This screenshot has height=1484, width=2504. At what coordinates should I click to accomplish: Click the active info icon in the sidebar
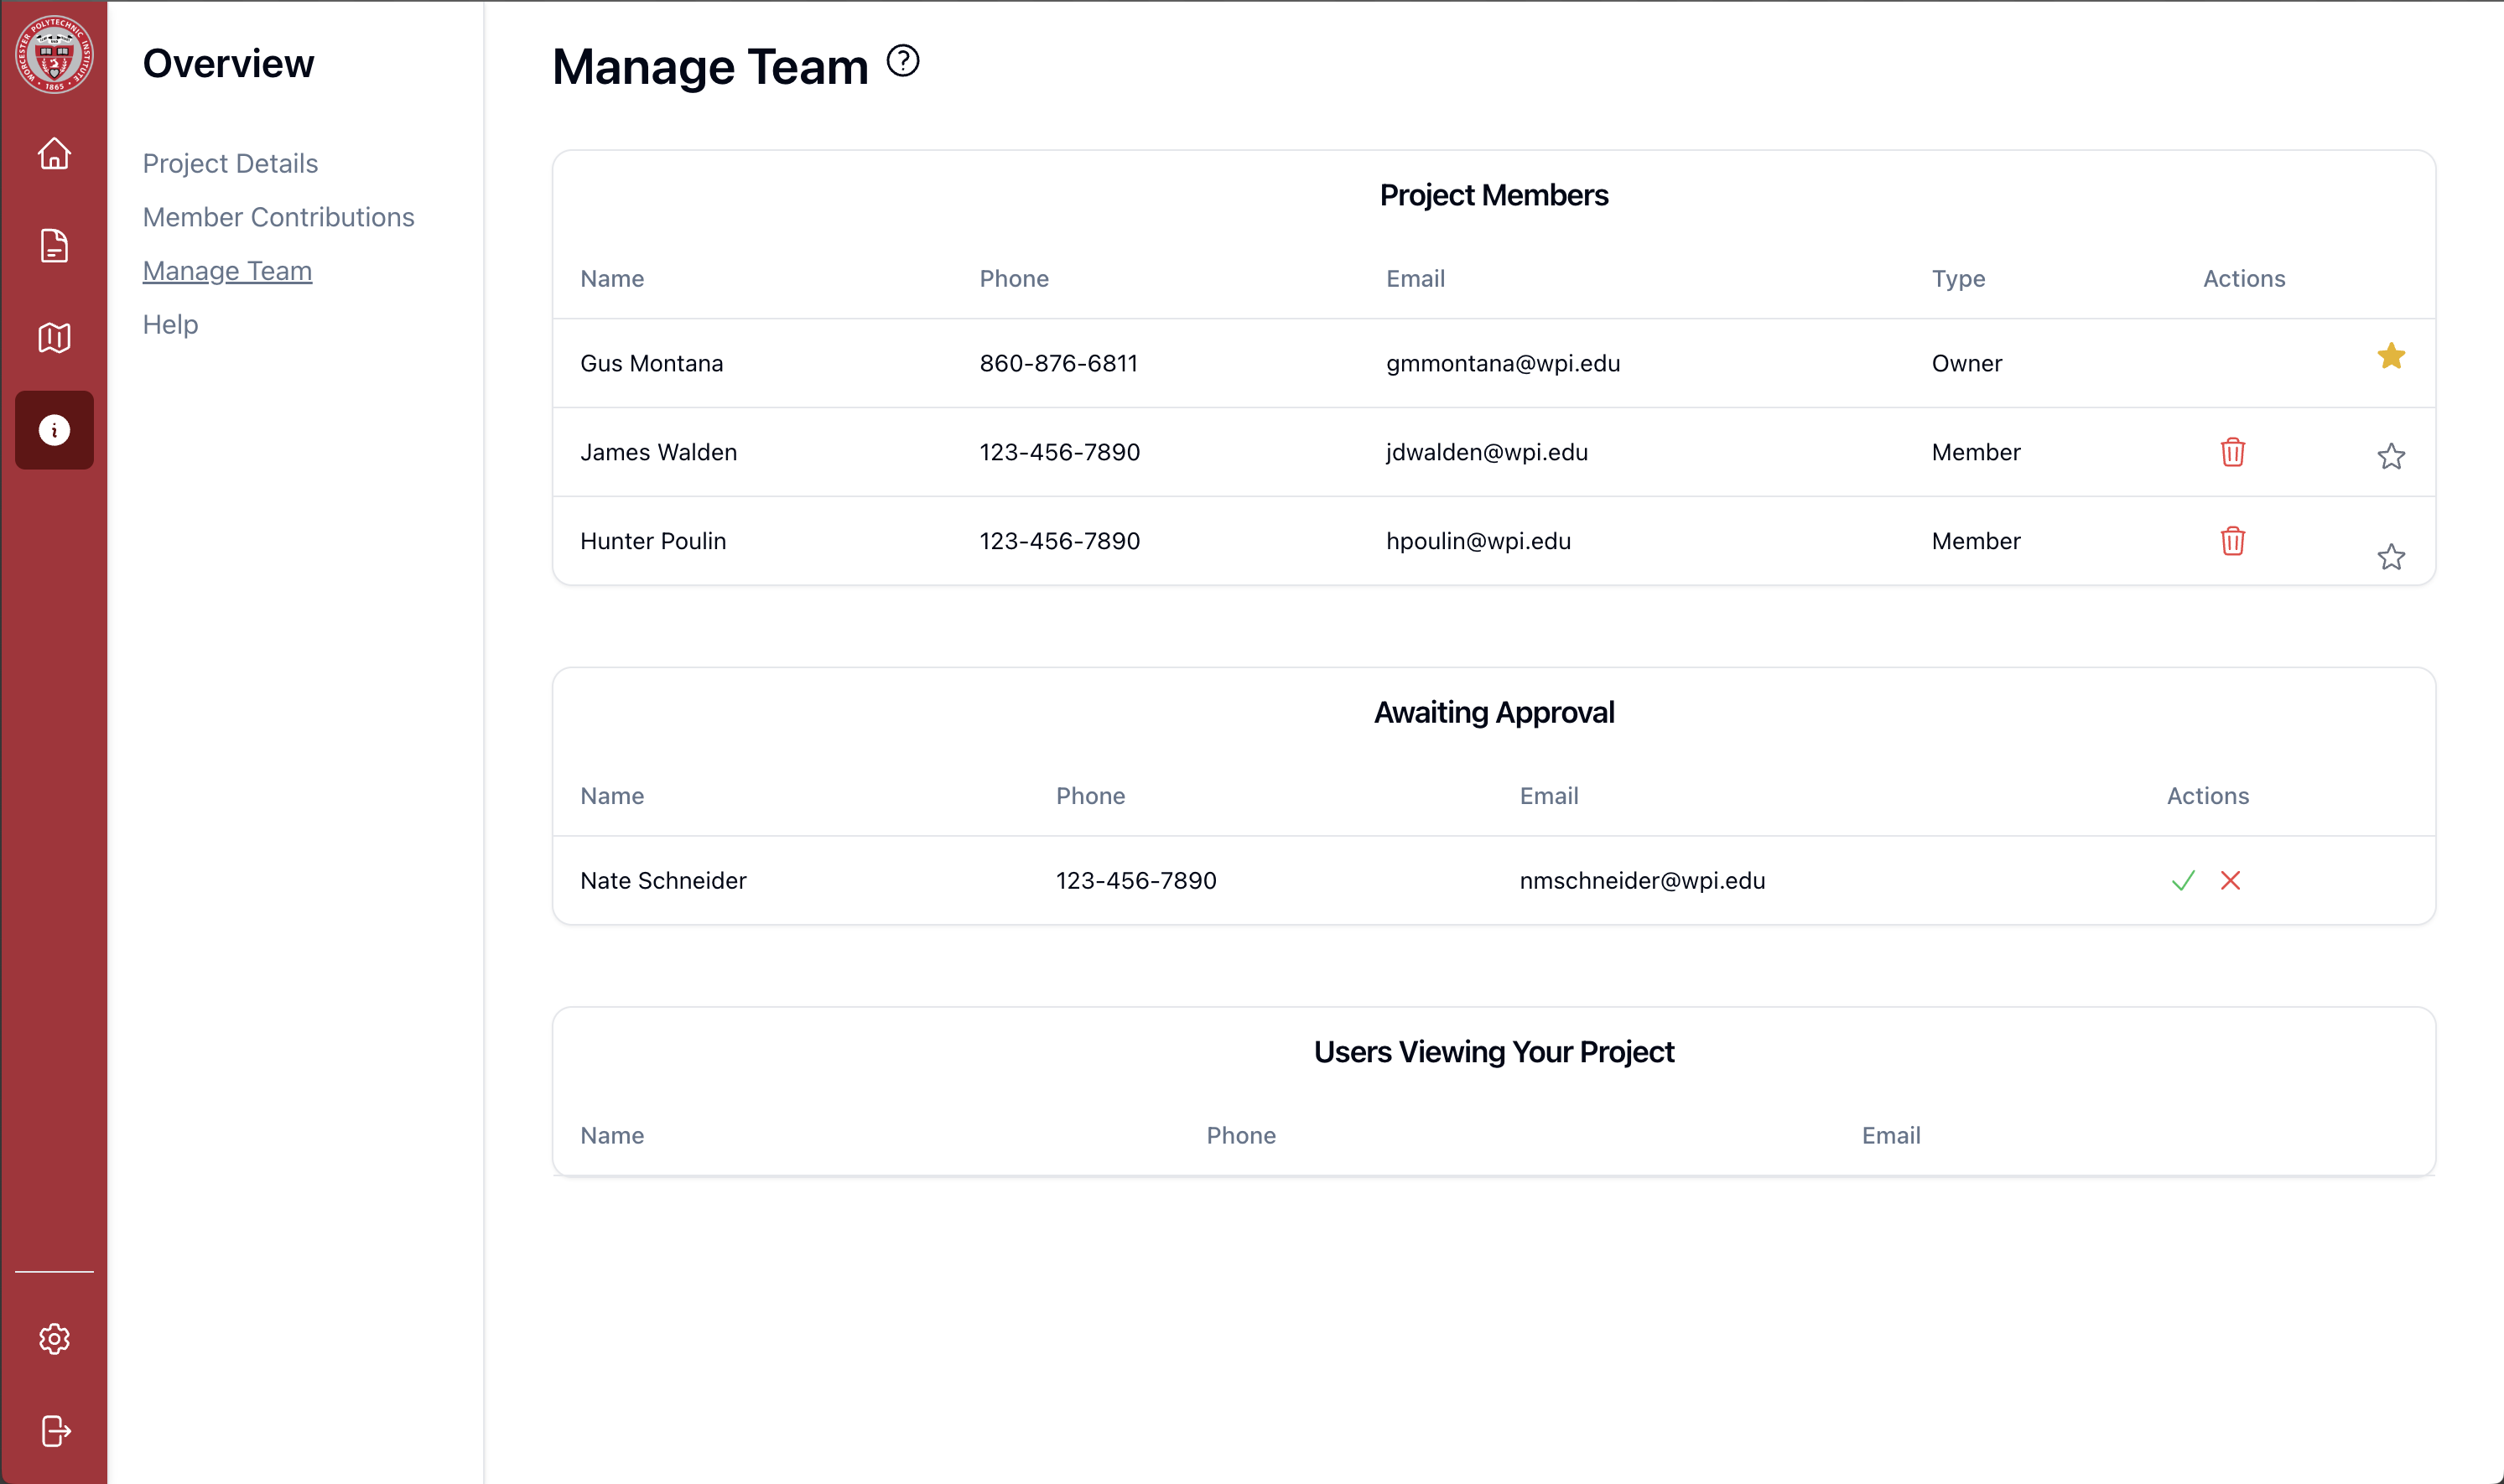[x=54, y=430]
